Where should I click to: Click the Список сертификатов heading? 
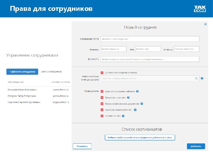click(142, 129)
